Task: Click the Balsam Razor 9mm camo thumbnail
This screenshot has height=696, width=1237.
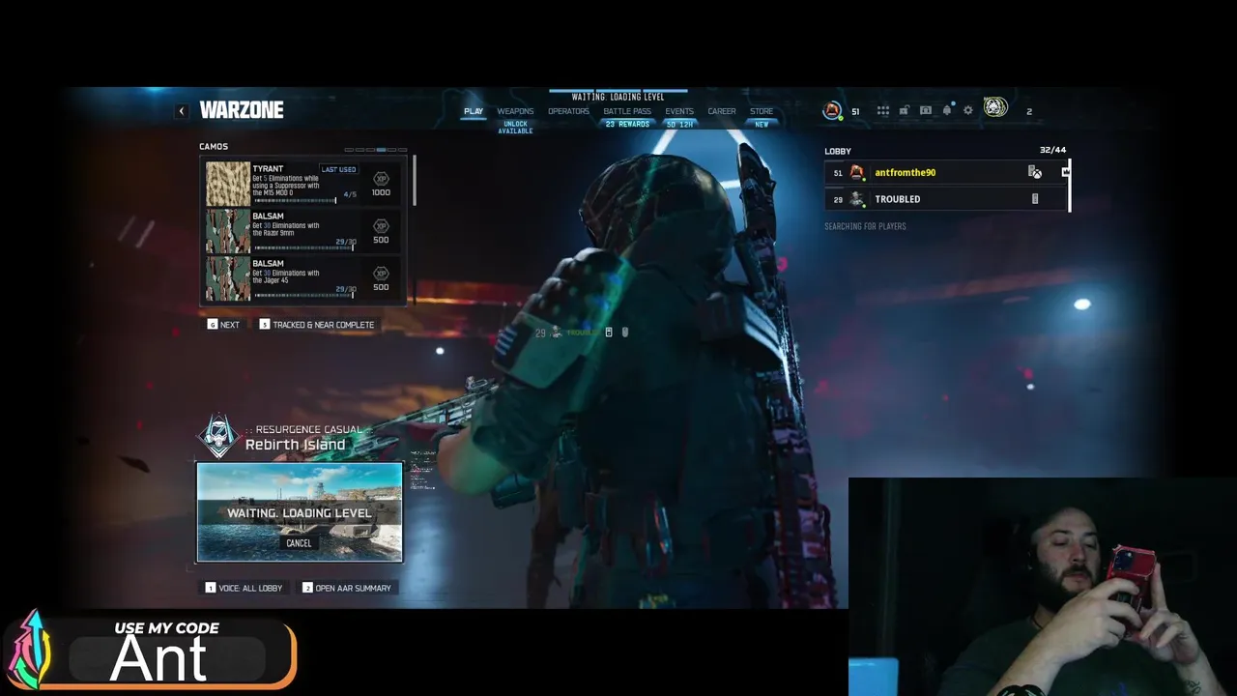Action: coord(228,232)
